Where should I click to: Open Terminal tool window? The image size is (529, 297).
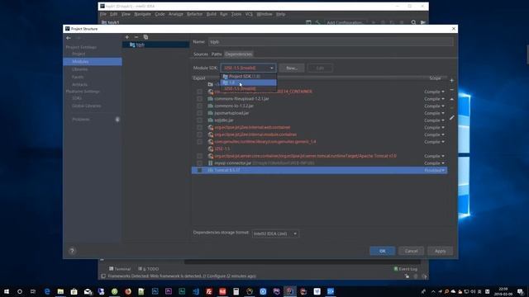click(x=120, y=269)
